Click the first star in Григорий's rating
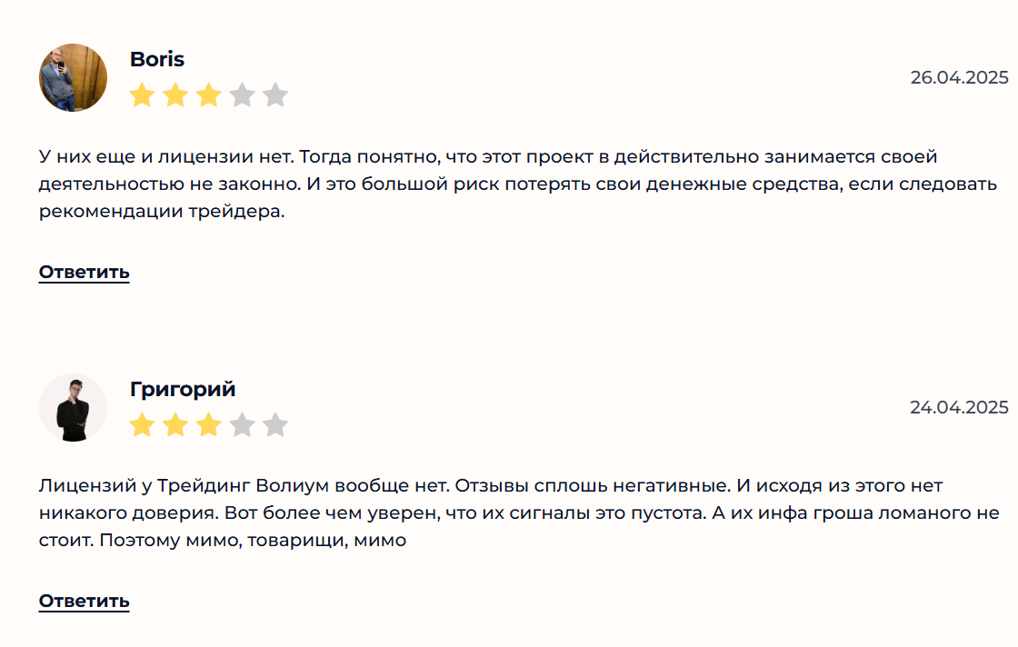This screenshot has width=1018, height=647. click(142, 424)
